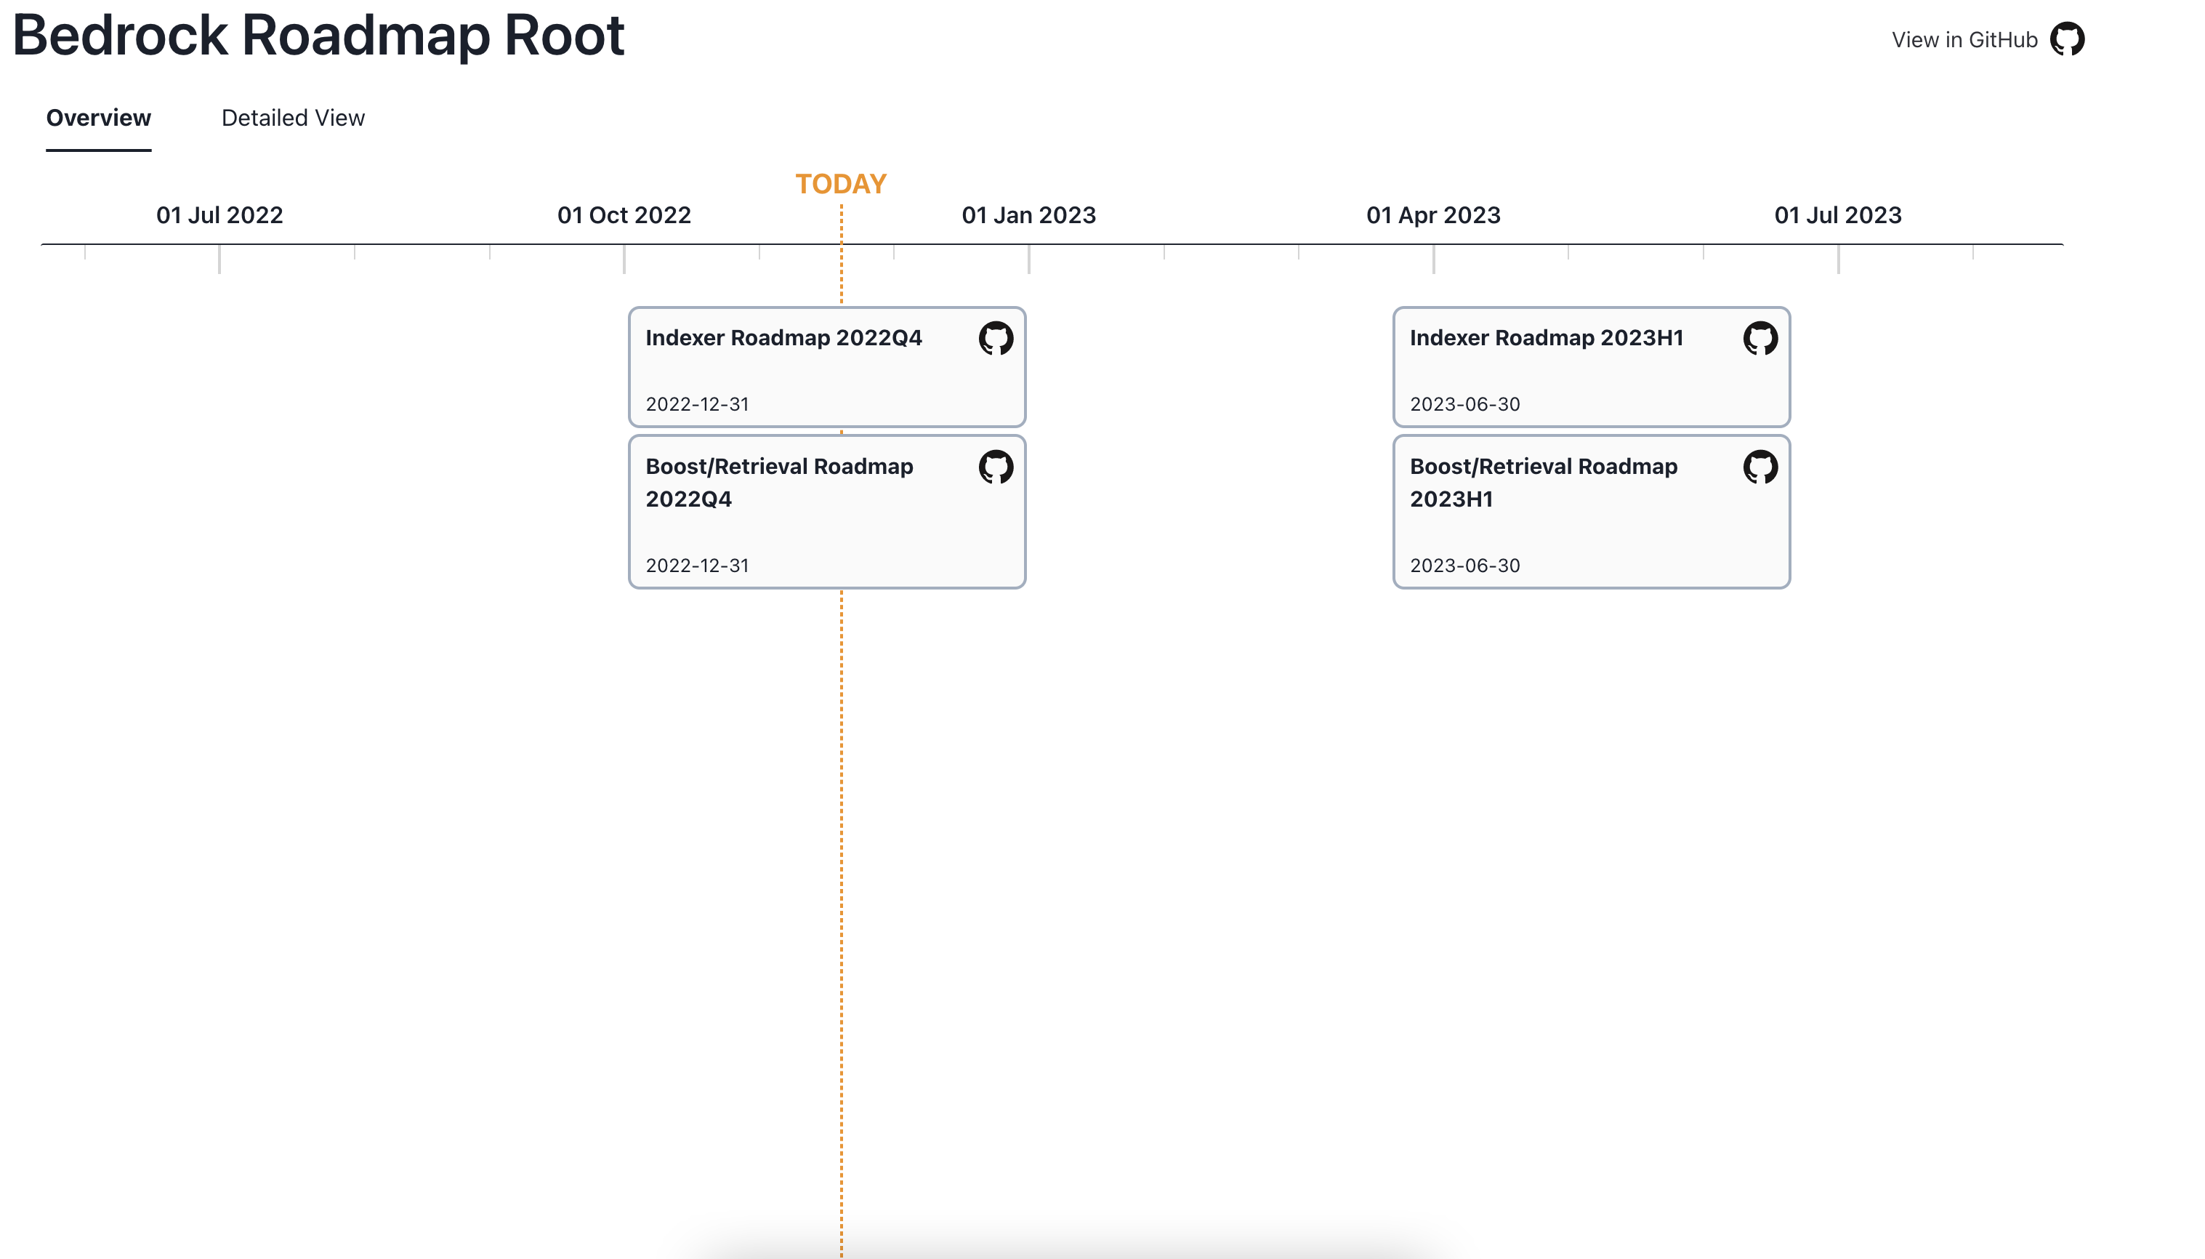The width and height of the screenshot is (2205, 1259).
Task: Click the 01 Jan 2023 axis label
Action: pos(1028,215)
